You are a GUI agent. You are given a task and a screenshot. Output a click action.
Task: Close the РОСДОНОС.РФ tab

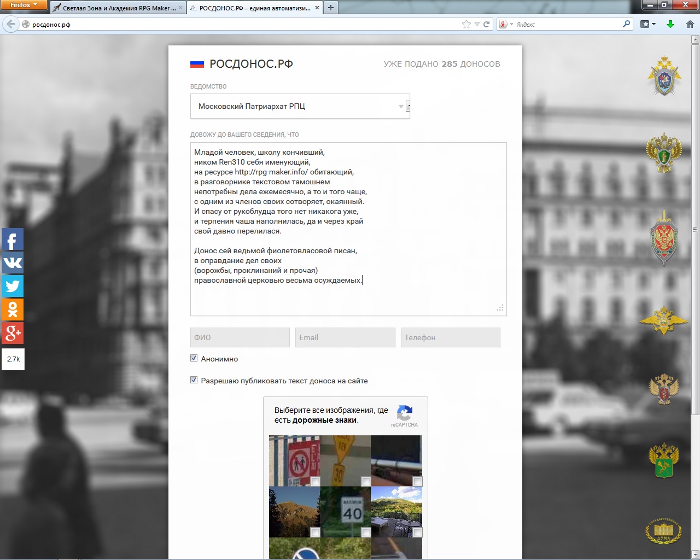[x=317, y=8]
